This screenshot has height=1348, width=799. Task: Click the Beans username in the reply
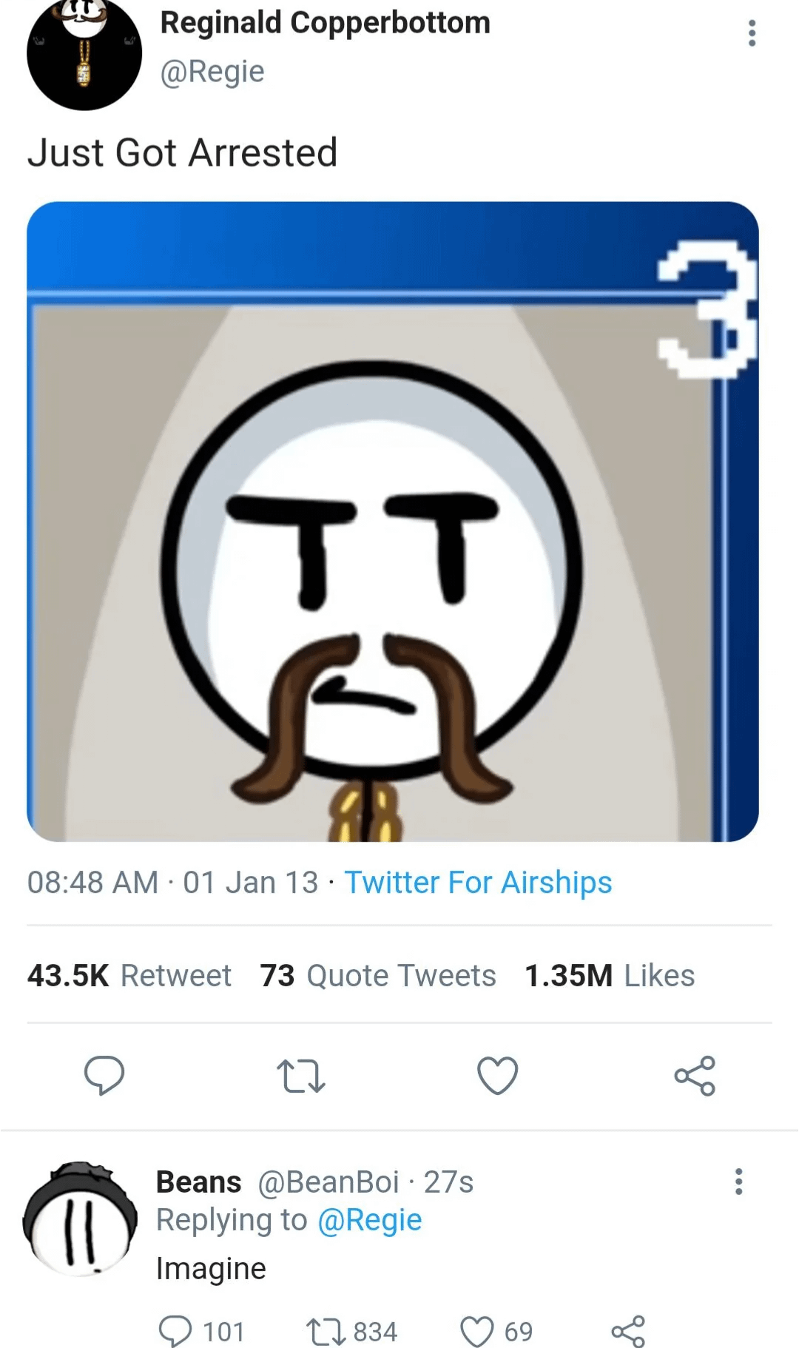point(198,1182)
